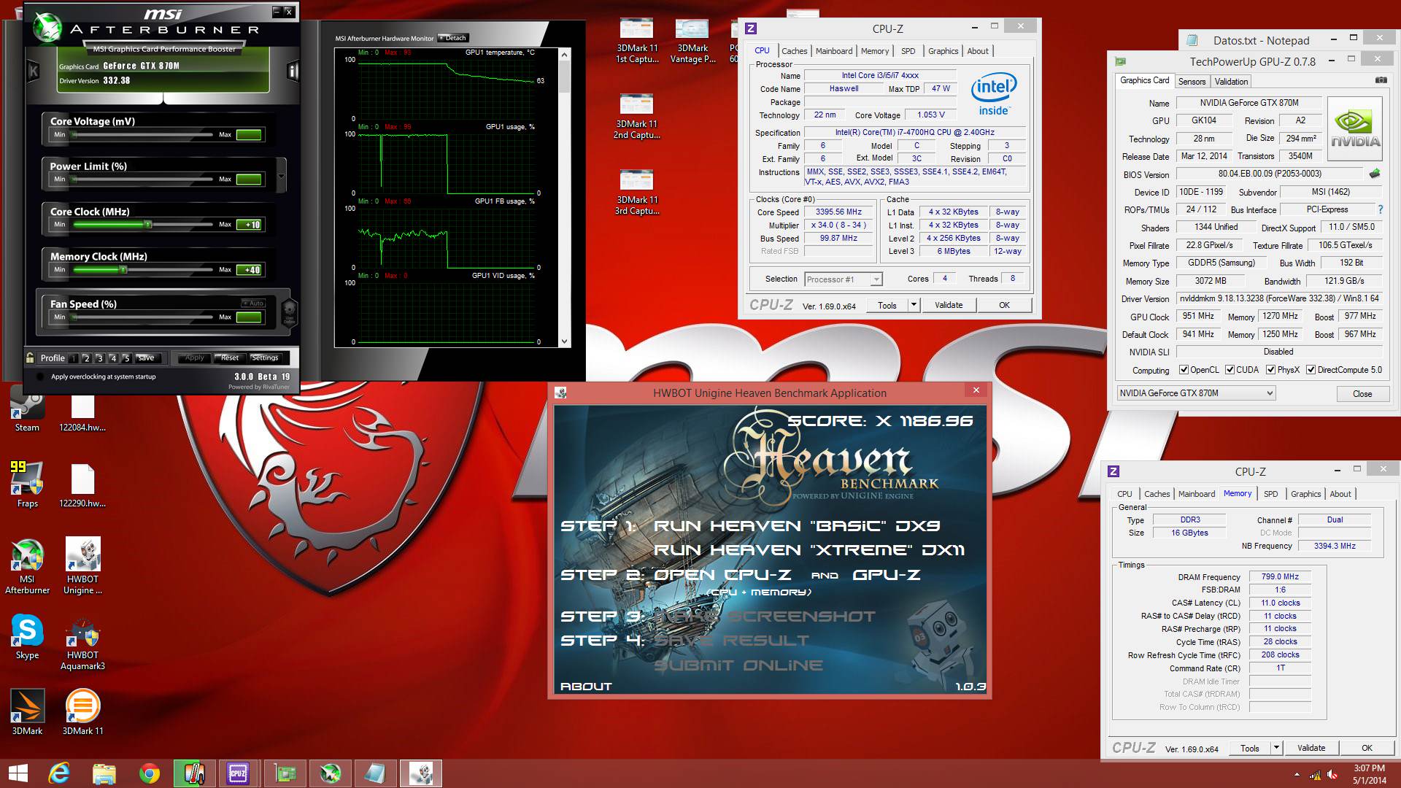Click the MSI Afterburner jet logo
Viewport: 1401px width, 788px height.
click(x=48, y=28)
